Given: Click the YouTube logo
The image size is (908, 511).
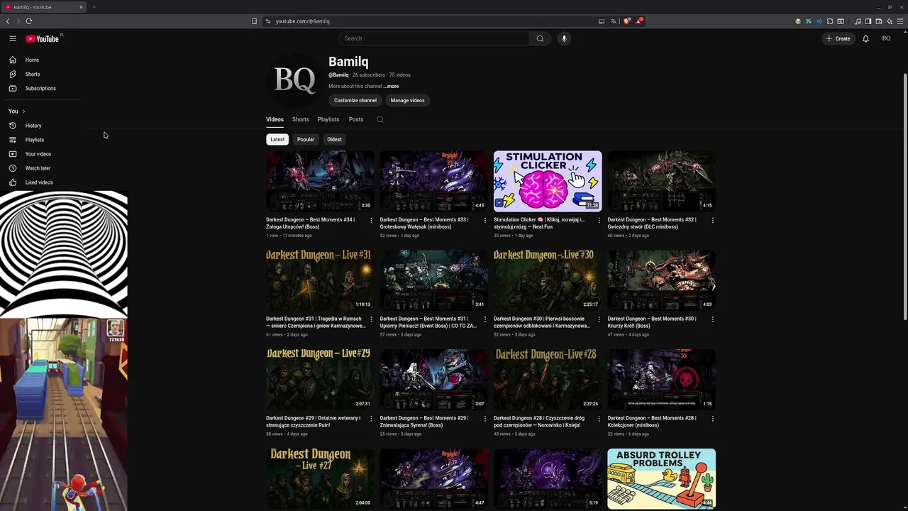Looking at the screenshot, I should (43, 38).
